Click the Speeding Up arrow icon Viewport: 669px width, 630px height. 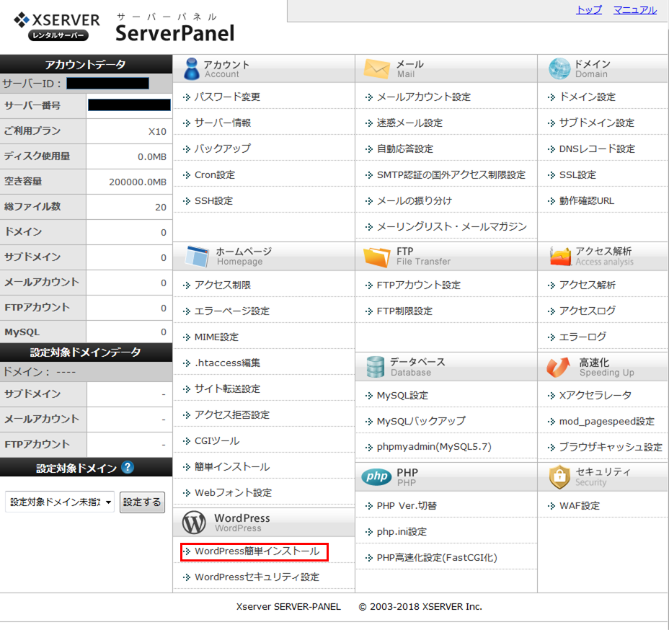click(559, 367)
